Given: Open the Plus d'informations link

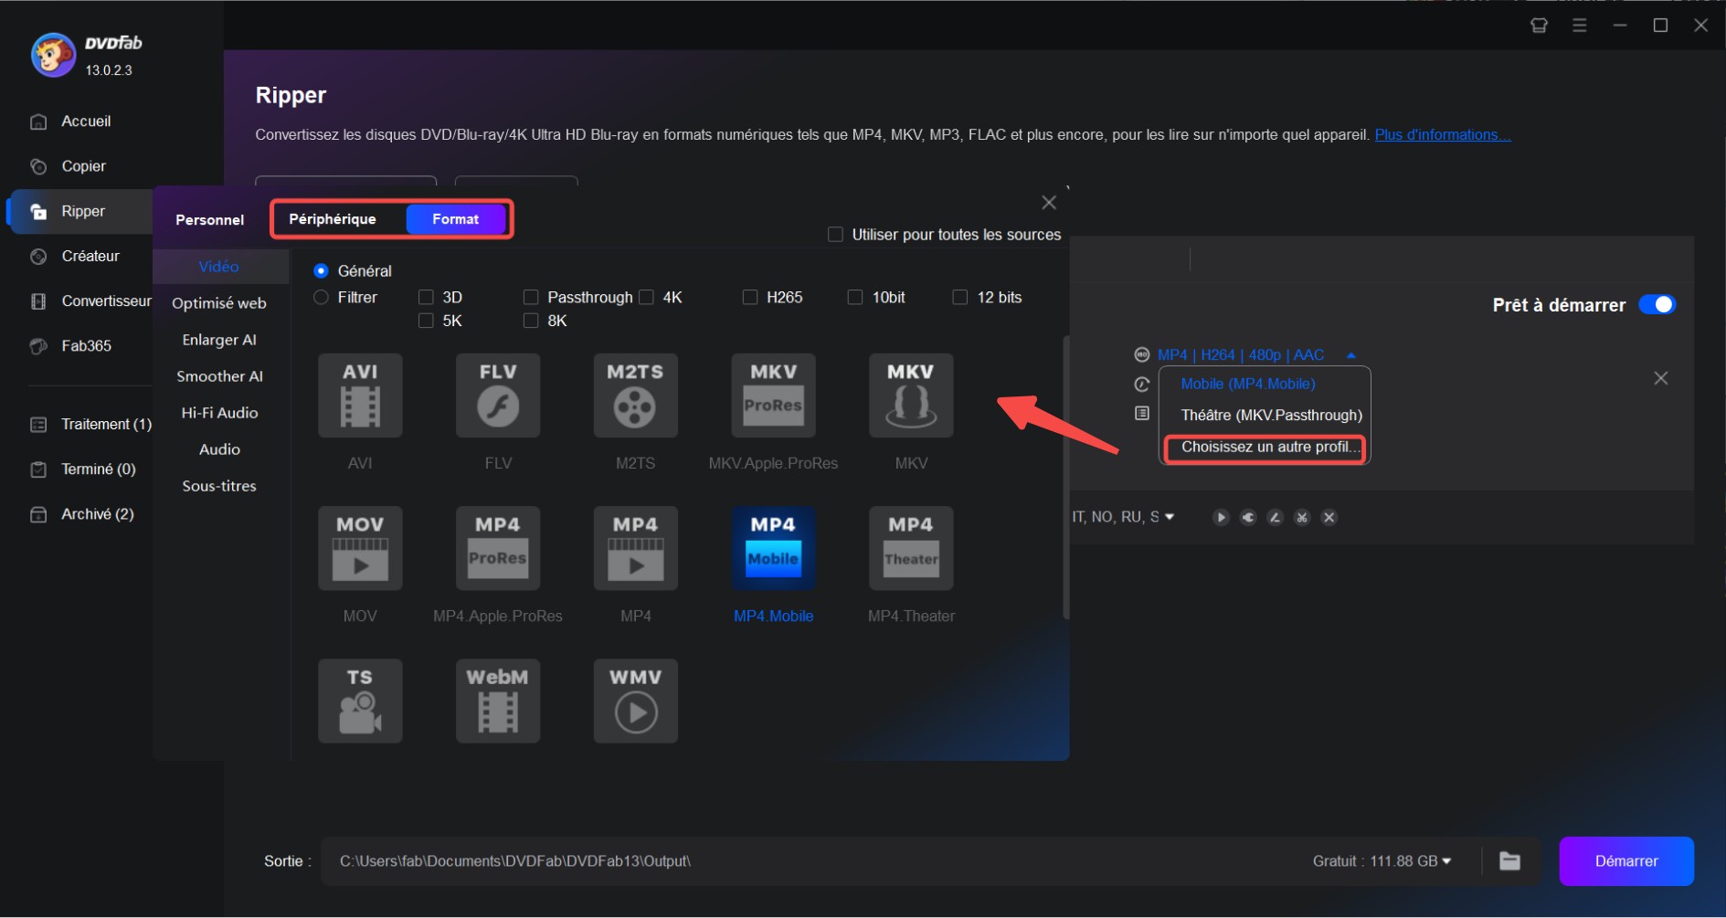Looking at the screenshot, I should point(1443,135).
